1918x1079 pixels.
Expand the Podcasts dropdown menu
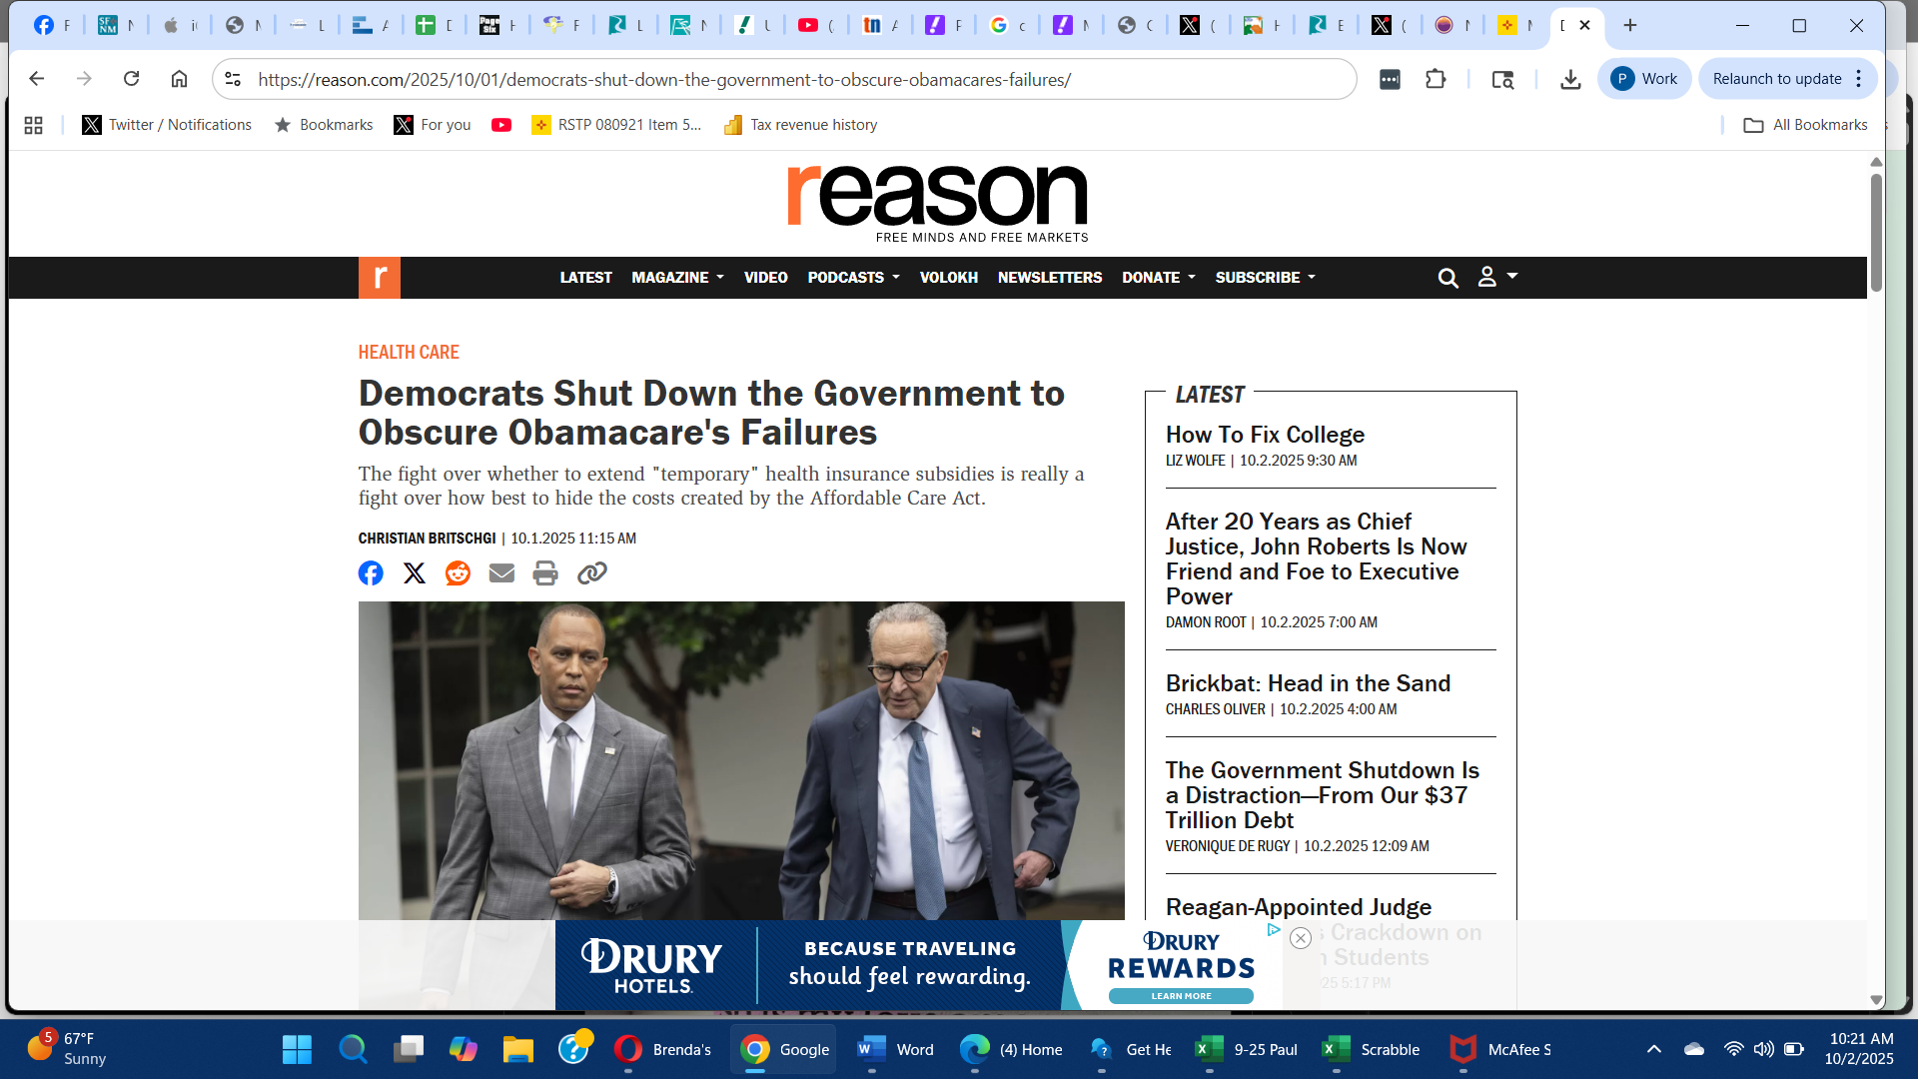(853, 278)
